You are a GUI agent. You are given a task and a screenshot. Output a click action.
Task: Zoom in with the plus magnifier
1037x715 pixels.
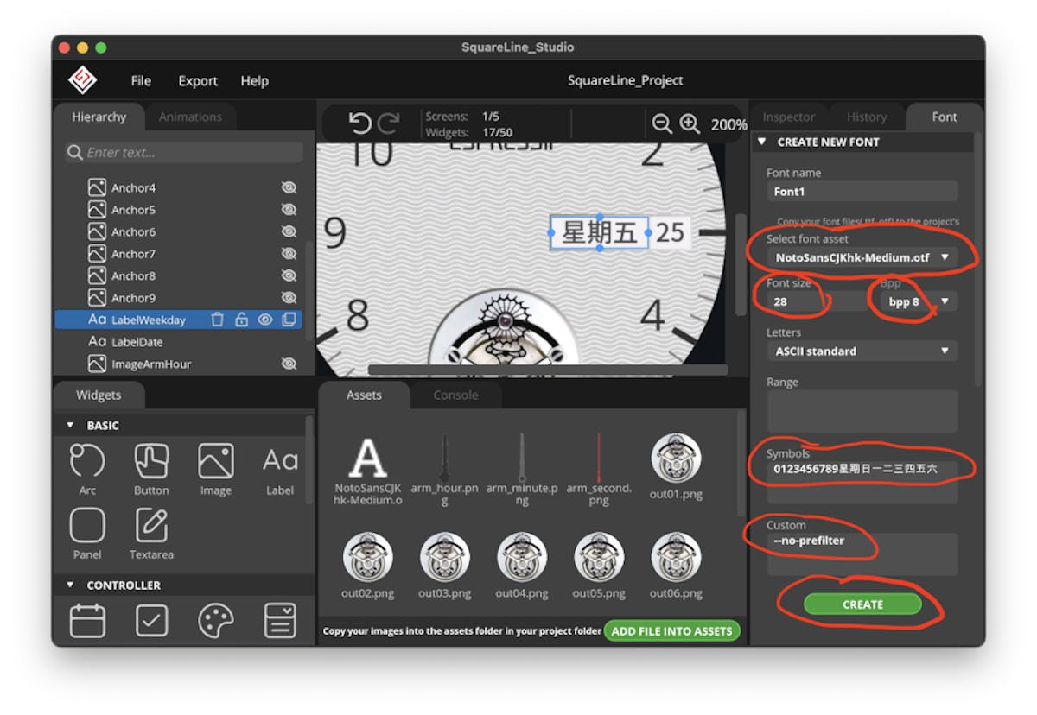pos(690,124)
